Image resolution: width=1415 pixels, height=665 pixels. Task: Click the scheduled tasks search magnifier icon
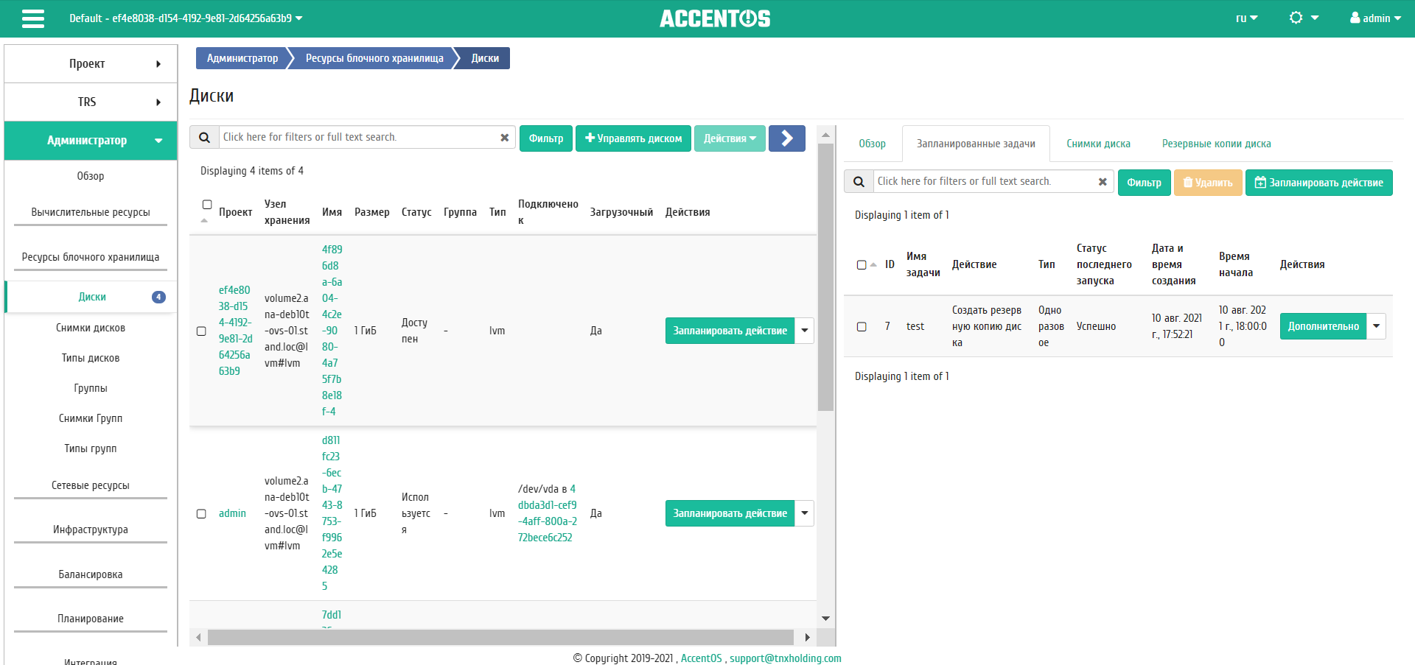[859, 182]
